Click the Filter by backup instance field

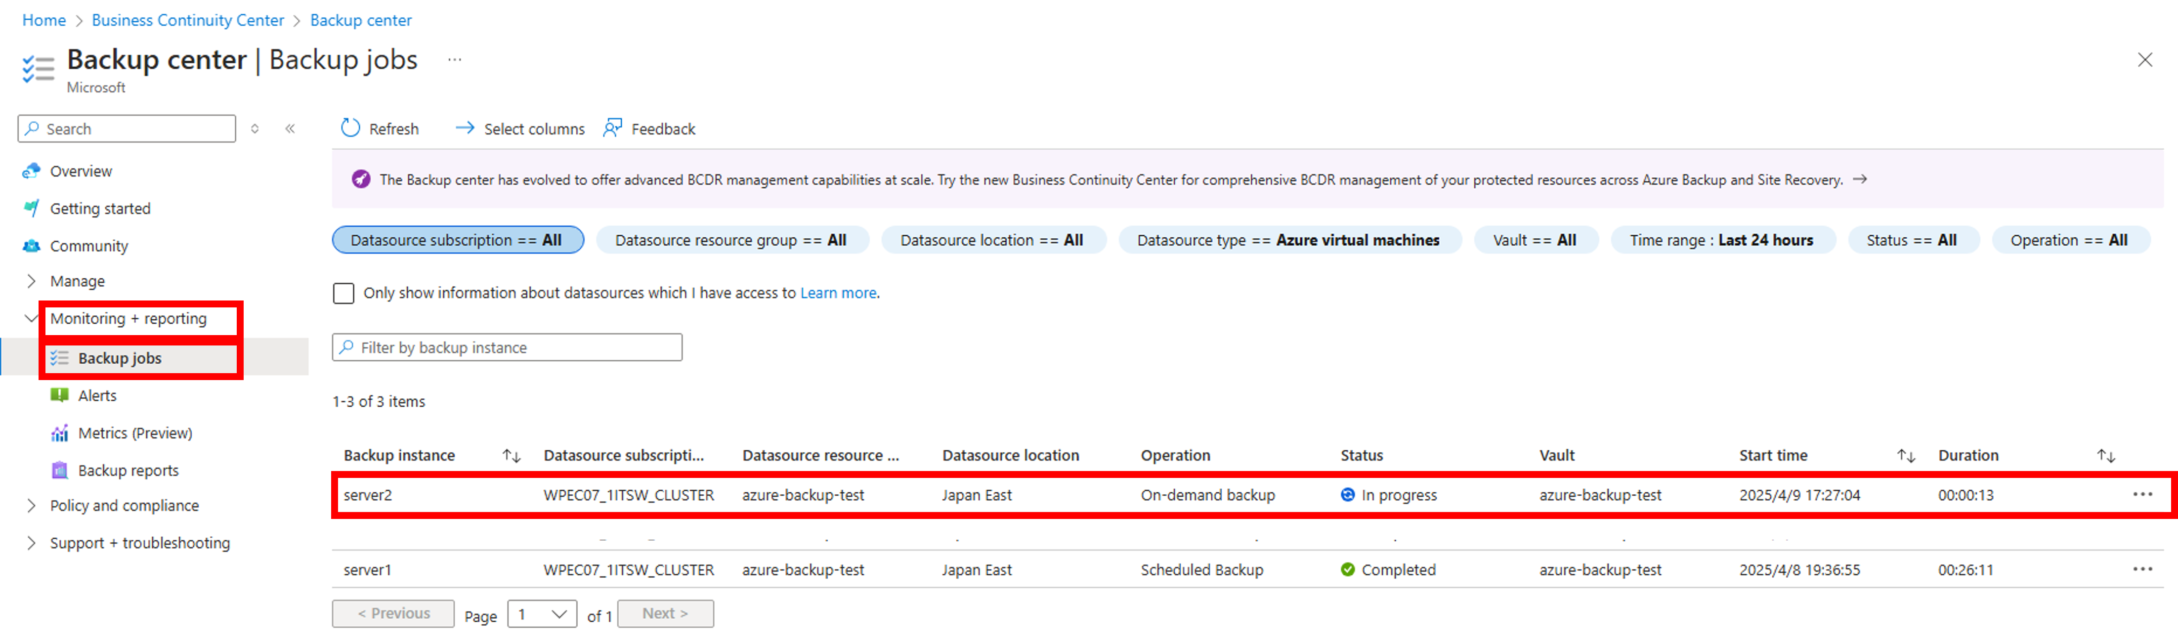click(507, 348)
